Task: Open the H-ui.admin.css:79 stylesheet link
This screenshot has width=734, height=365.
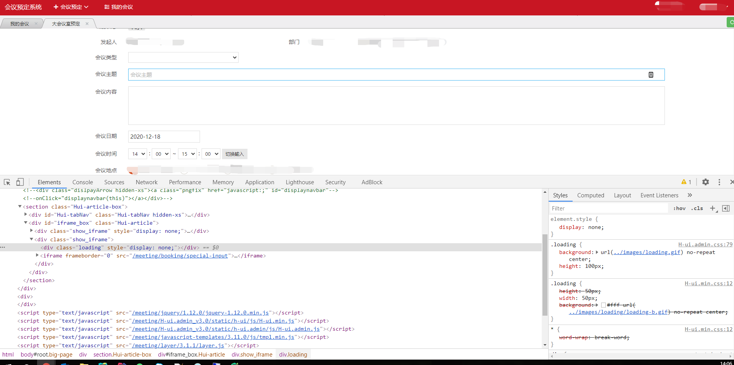Action: point(705,244)
